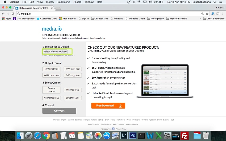Viewport: 226px width, 141px height.
Task: Click the Facebook icon in the footer
Action: coord(113,129)
